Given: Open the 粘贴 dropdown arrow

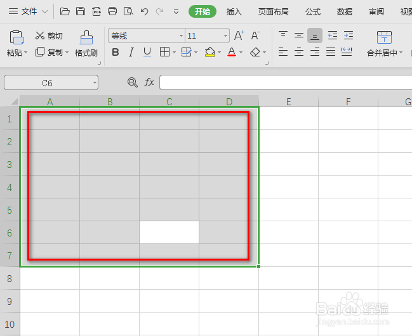Looking at the screenshot, I should coord(26,53).
